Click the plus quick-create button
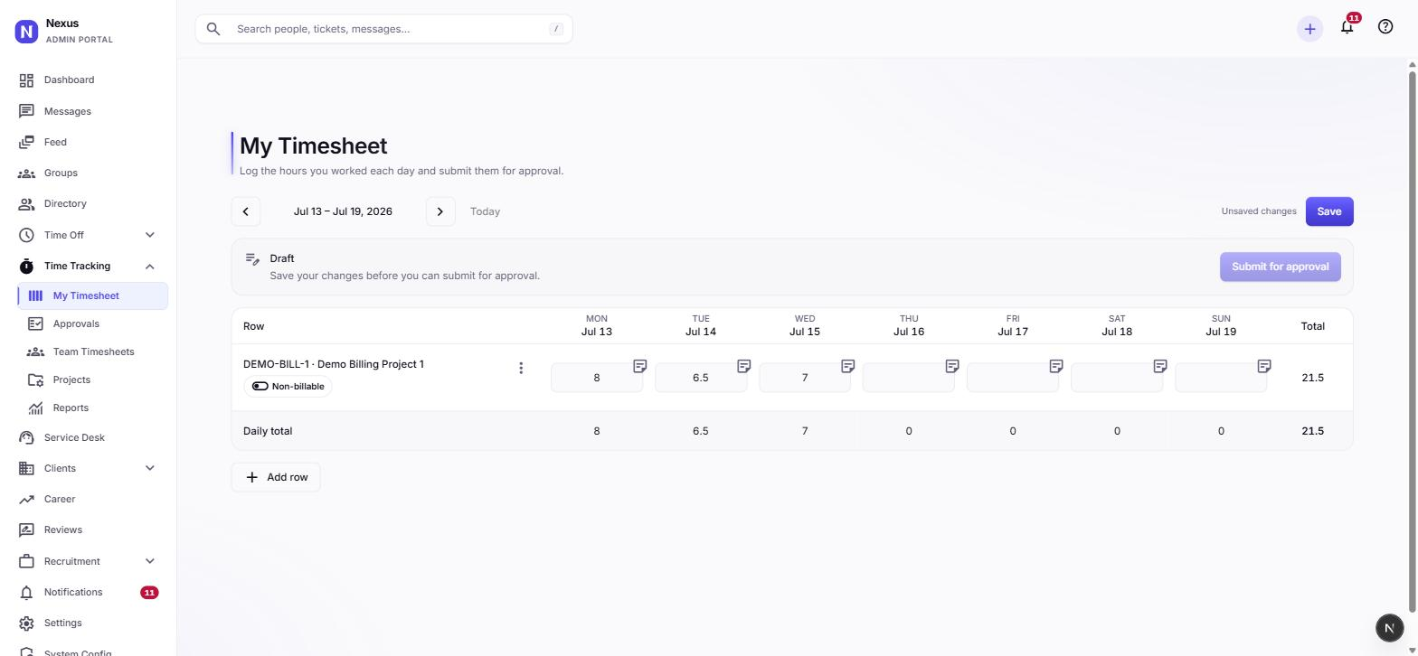The height and width of the screenshot is (656, 1418). 1309,29
